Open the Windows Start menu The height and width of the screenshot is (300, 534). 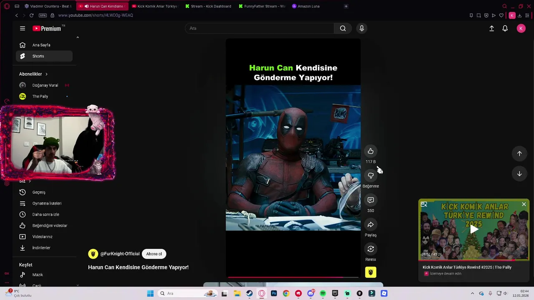(x=150, y=293)
